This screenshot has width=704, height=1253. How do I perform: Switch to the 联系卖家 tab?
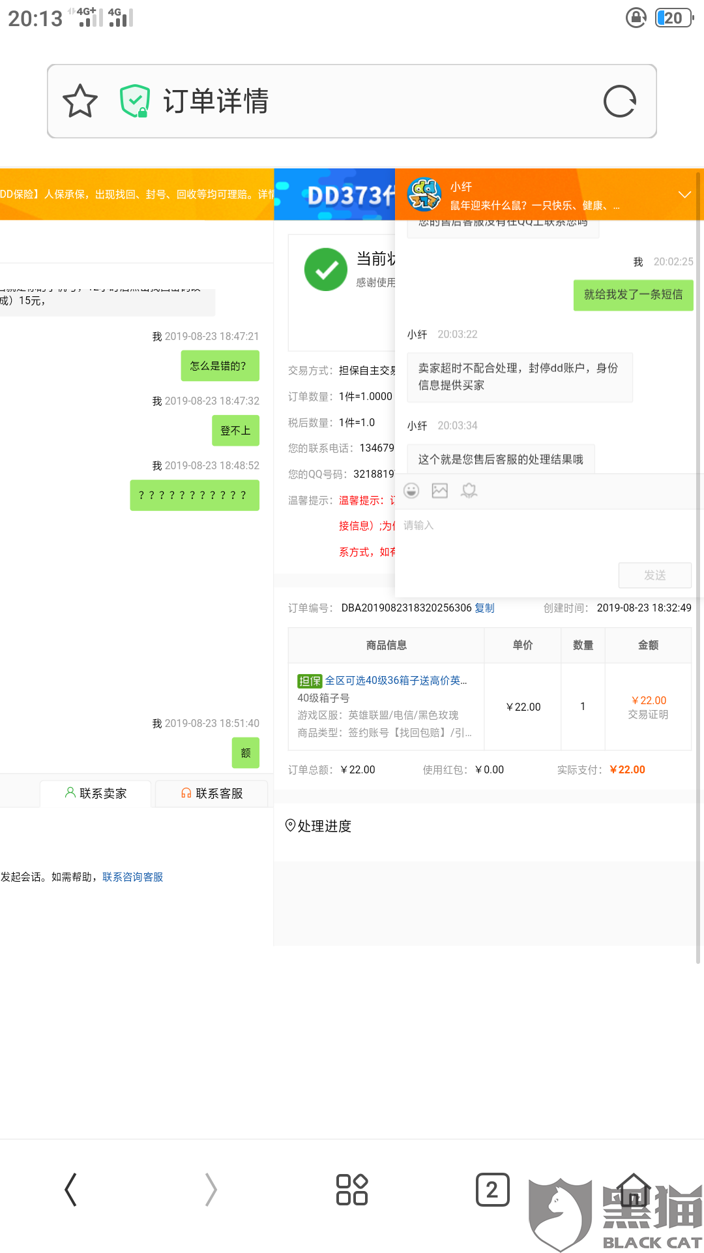(x=96, y=793)
